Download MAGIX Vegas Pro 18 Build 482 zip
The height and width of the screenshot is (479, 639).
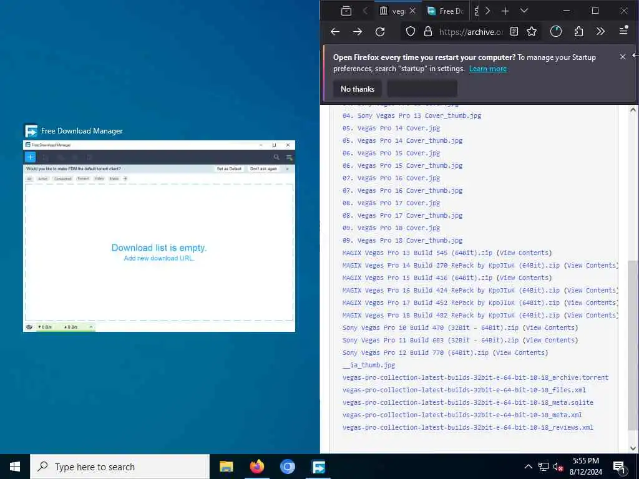pyautogui.click(x=451, y=315)
